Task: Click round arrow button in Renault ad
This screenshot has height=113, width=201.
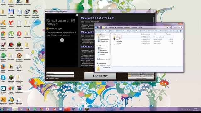Action: coord(62,40)
